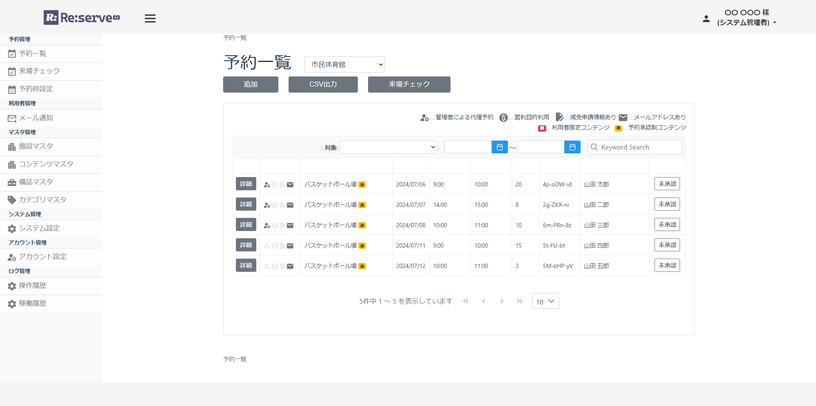Open the page size dropdown showing 10
Image resolution: width=816 pixels, height=406 pixels.
[545, 302]
